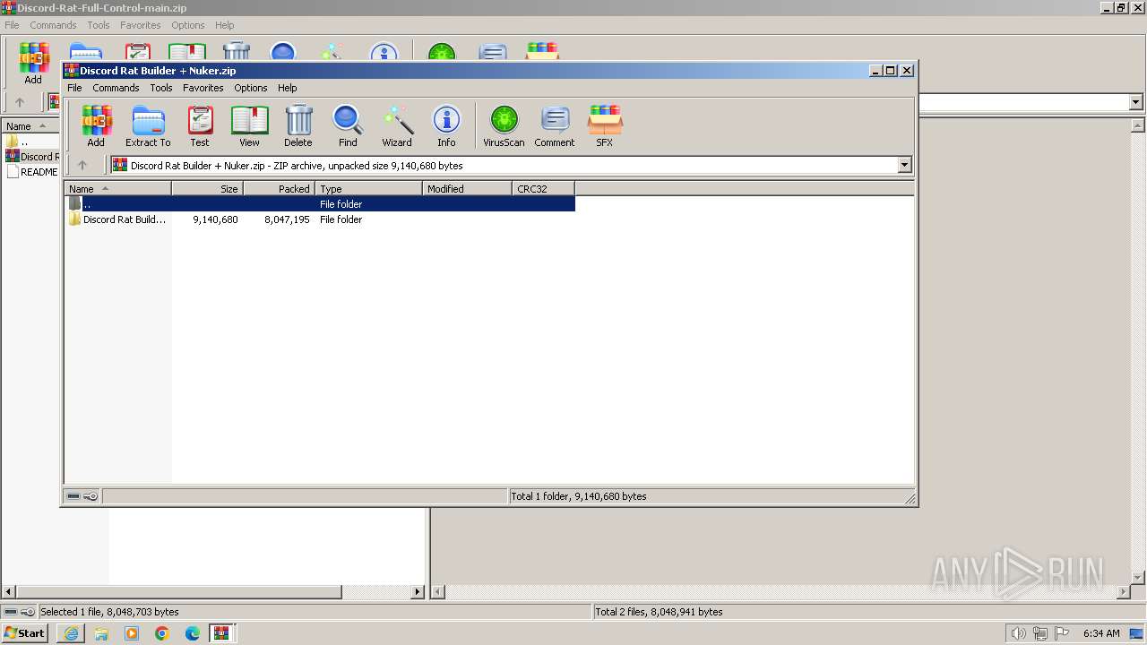Open Help menu in background window

(224, 25)
